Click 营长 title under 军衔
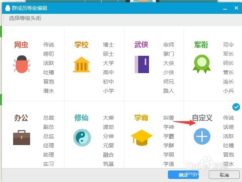 point(228,72)
